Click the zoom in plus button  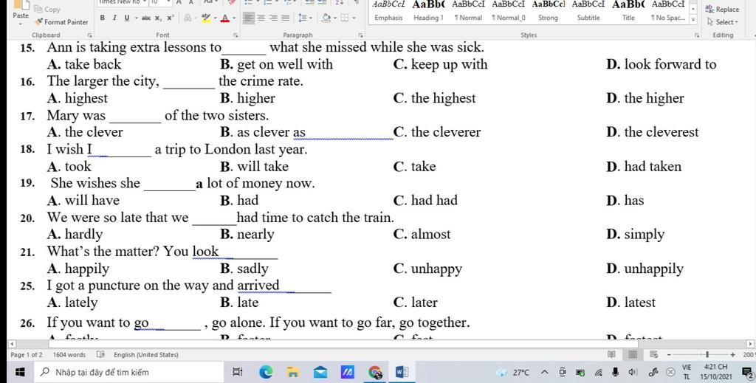click(733, 354)
